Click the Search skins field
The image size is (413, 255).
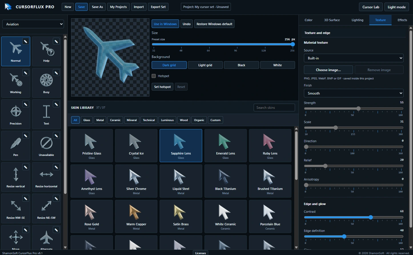[274, 108]
